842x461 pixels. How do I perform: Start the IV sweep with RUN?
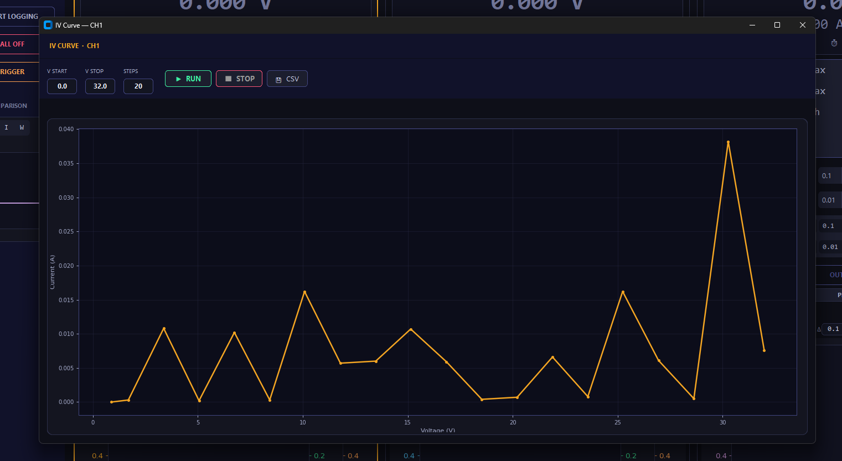click(188, 79)
